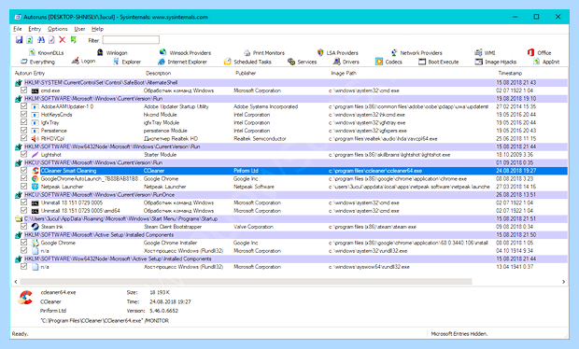Open the Options menu
The width and height of the screenshot is (579, 349).
[x=57, y=29]
